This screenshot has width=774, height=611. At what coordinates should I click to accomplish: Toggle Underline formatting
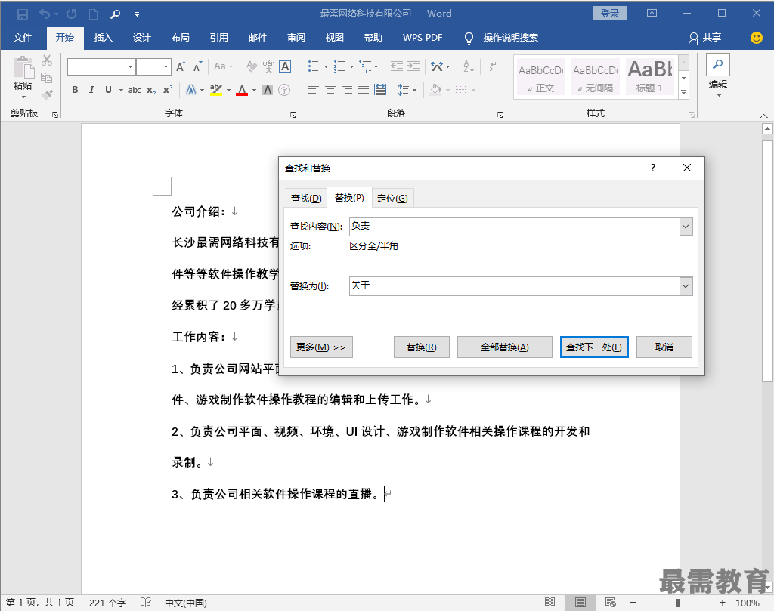pyautogui.click(x=108, y=90)
